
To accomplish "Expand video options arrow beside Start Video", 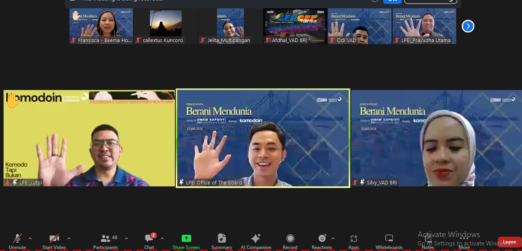I will point(69,238).
